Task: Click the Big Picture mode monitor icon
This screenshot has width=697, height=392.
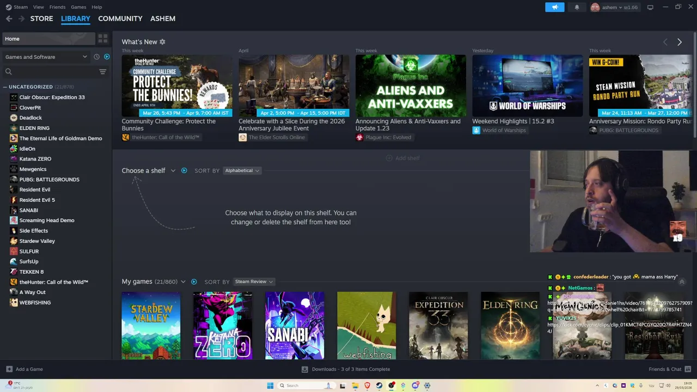Action: pos(650,7)
